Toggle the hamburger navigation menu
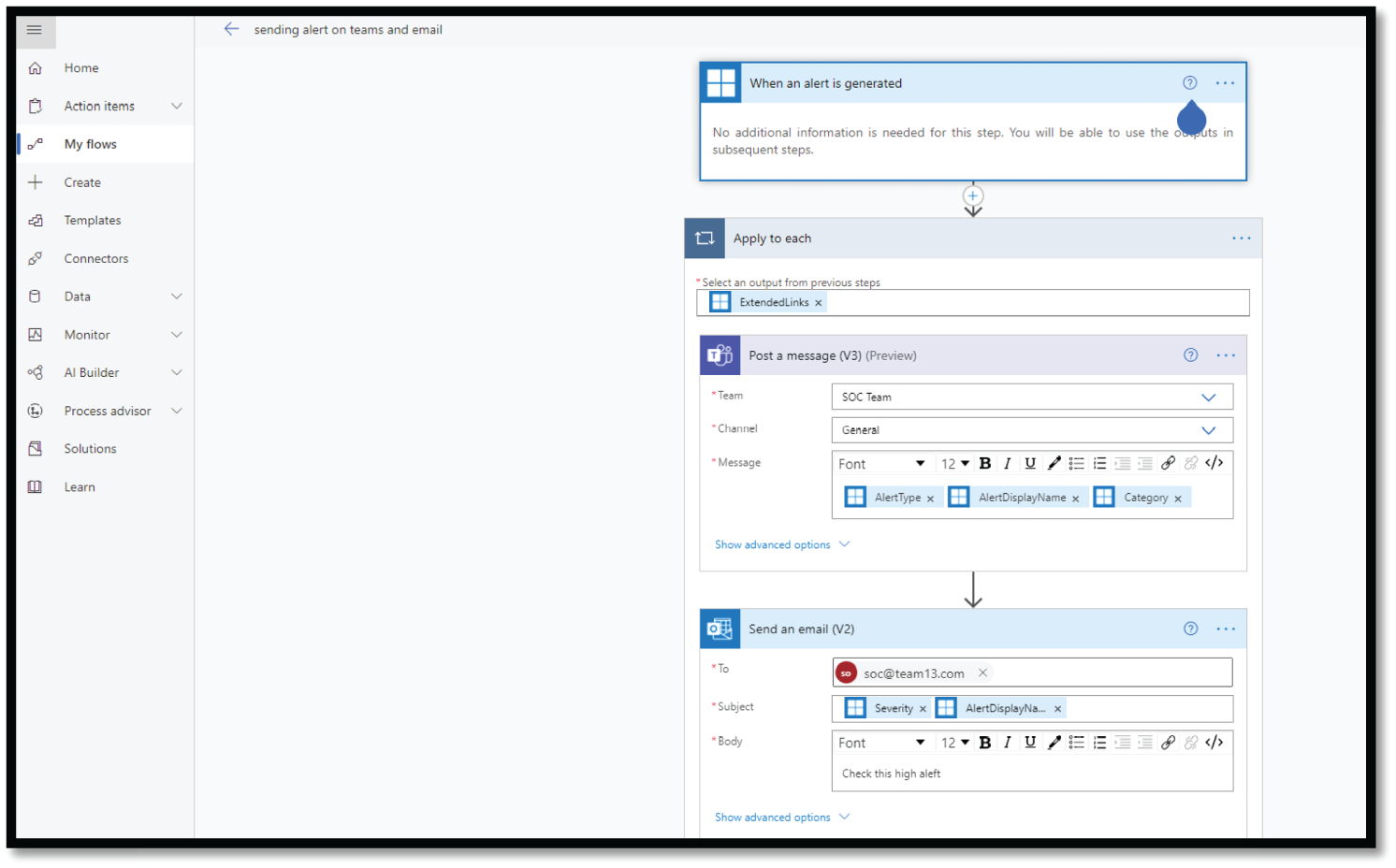Screen dimensions: 1396x868 coord(35,30)
